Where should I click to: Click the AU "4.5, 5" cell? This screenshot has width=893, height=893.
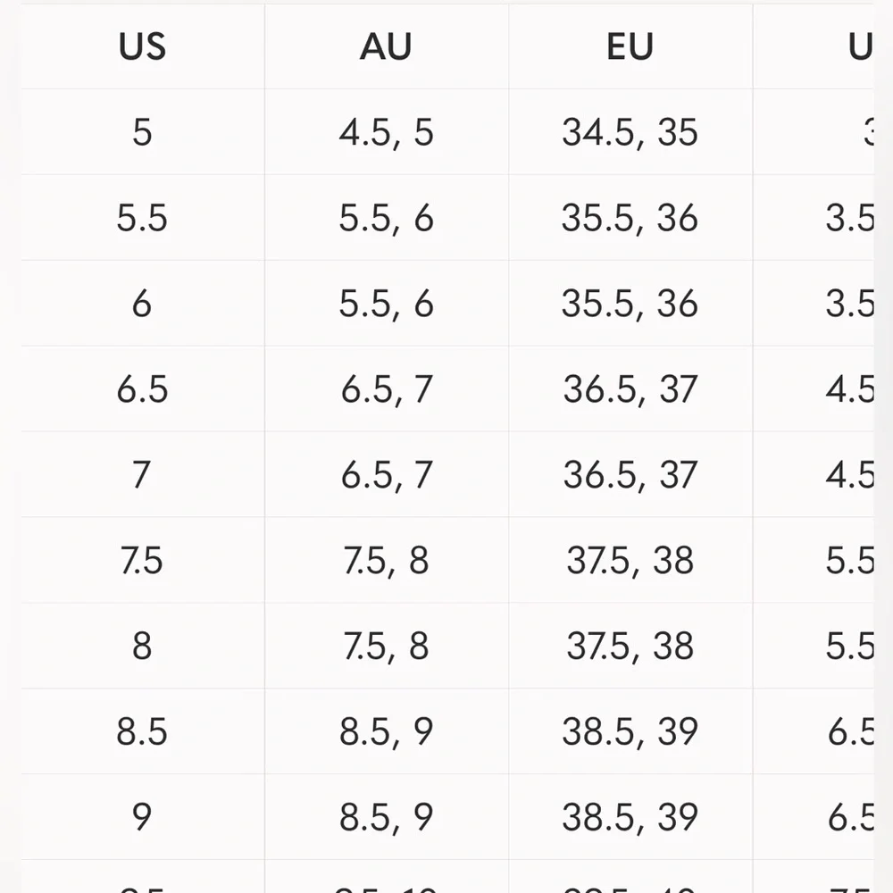386,133
